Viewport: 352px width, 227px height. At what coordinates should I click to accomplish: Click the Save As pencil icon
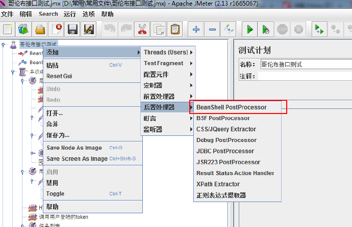click(89, 30)
